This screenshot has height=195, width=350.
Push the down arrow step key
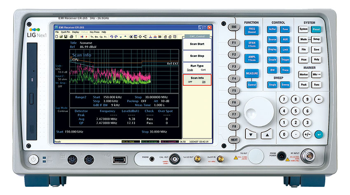click(x=251, y=134)
